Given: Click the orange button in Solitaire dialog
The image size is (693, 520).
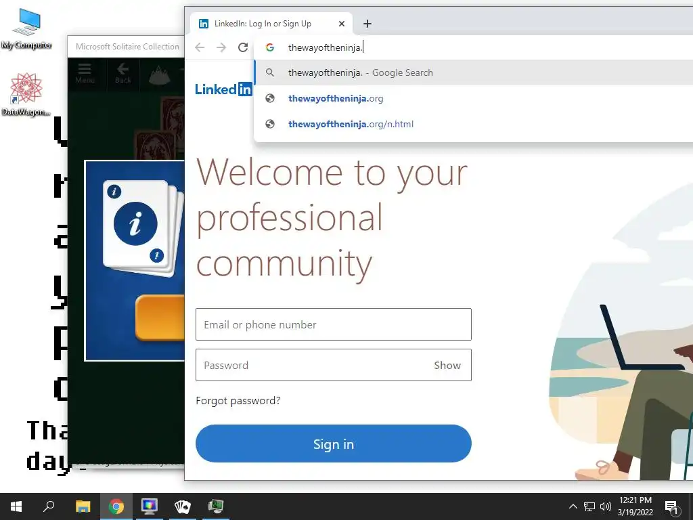Looking at the screenshot, I should (x=160, y=318).
